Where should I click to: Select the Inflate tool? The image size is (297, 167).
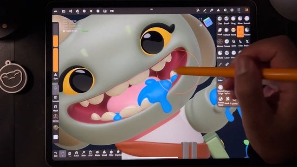point(220,55)
